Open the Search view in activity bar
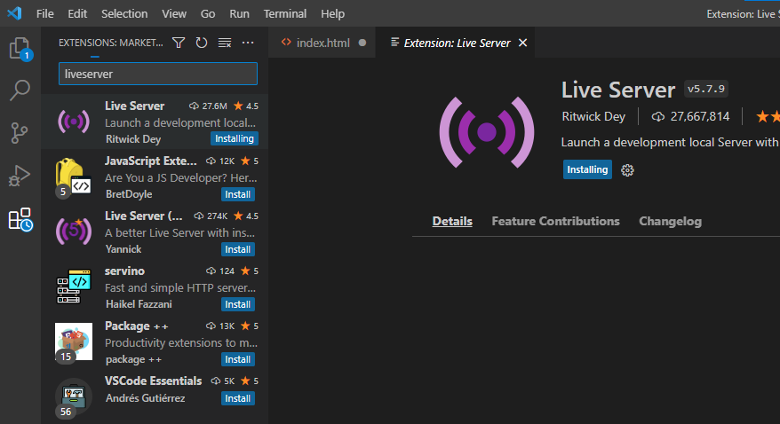Screen dimensions: 780x424 [x=20, y=90]
